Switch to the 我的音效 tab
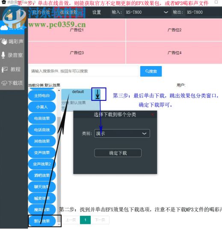The height and width of the screenshot is (229, 222). click(x=41, y=12)
